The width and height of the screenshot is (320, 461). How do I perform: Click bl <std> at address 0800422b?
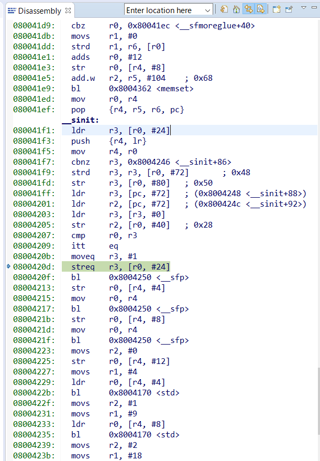click(x=125, y=393)
